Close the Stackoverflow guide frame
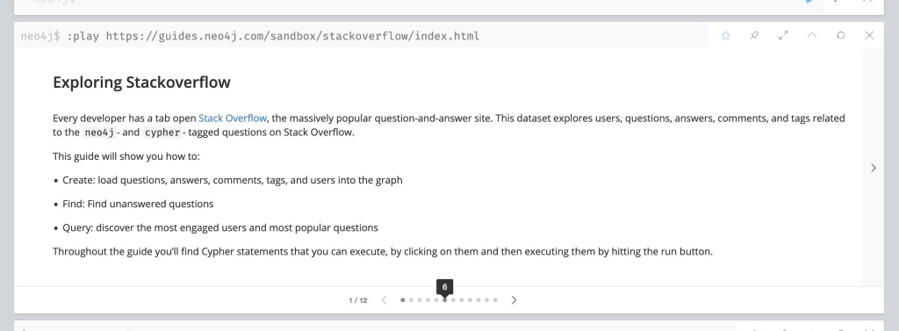 869,36
